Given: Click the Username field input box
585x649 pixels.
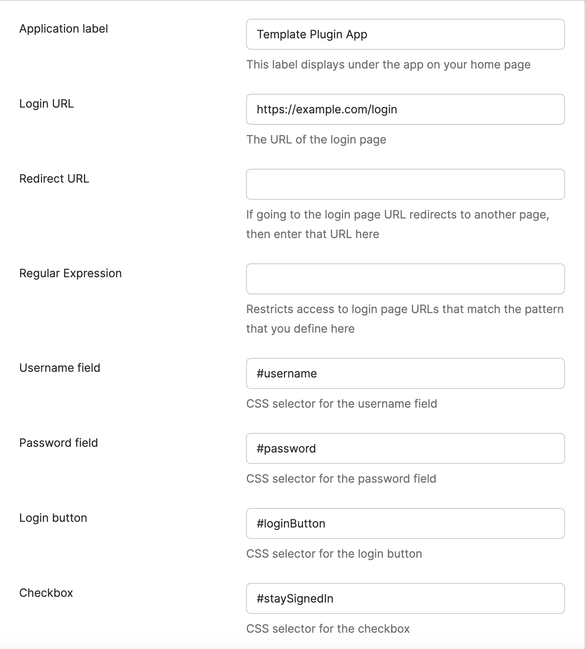Looking at the screenshot, I should tap(405, 373).
